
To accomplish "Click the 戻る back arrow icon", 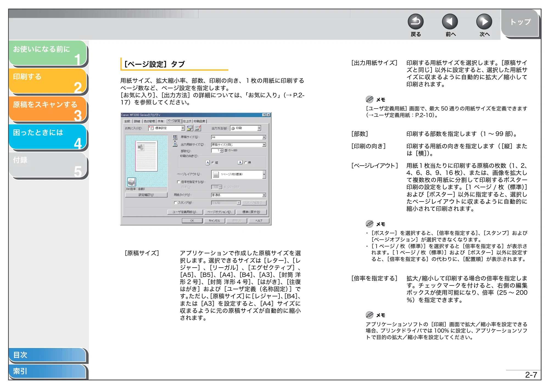I will click(x=416, y=22).
